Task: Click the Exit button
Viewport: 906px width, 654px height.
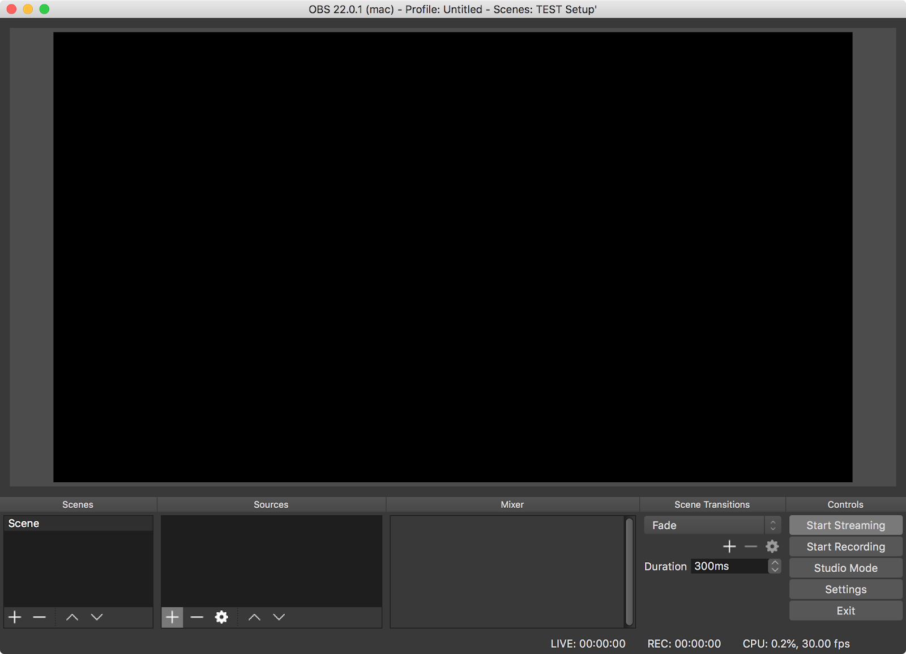Action: [x=845, y=611]
